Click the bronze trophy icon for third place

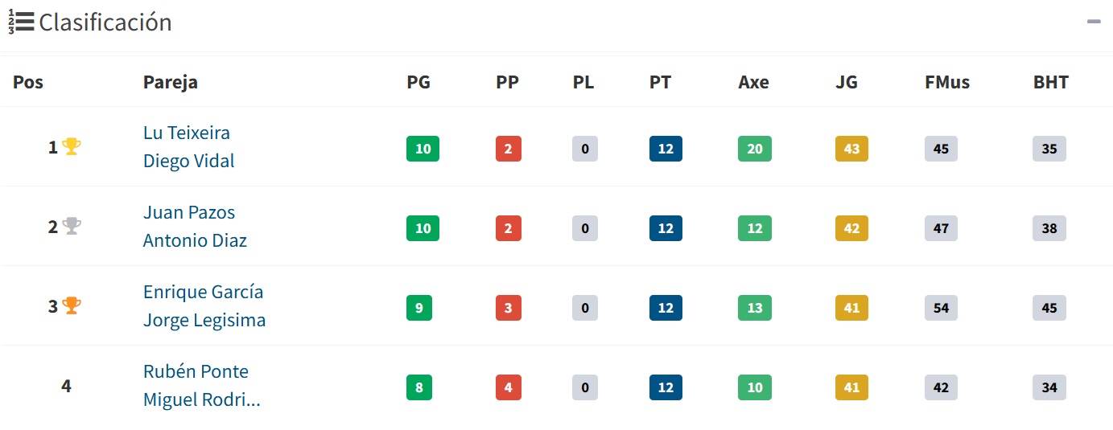[72, 306]
